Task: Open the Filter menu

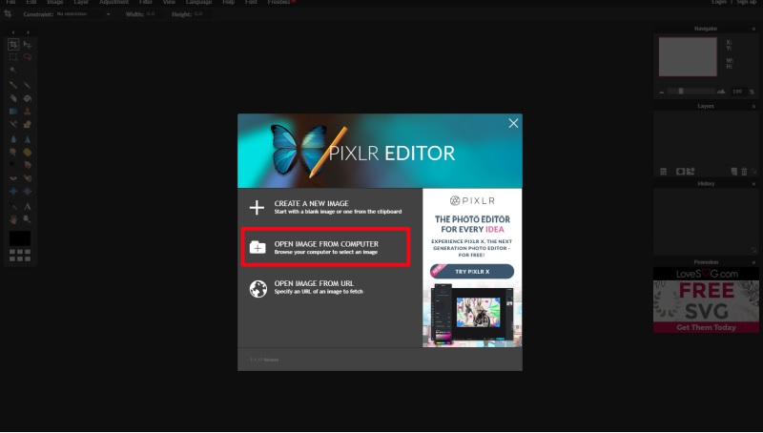Action: point(146,2)
